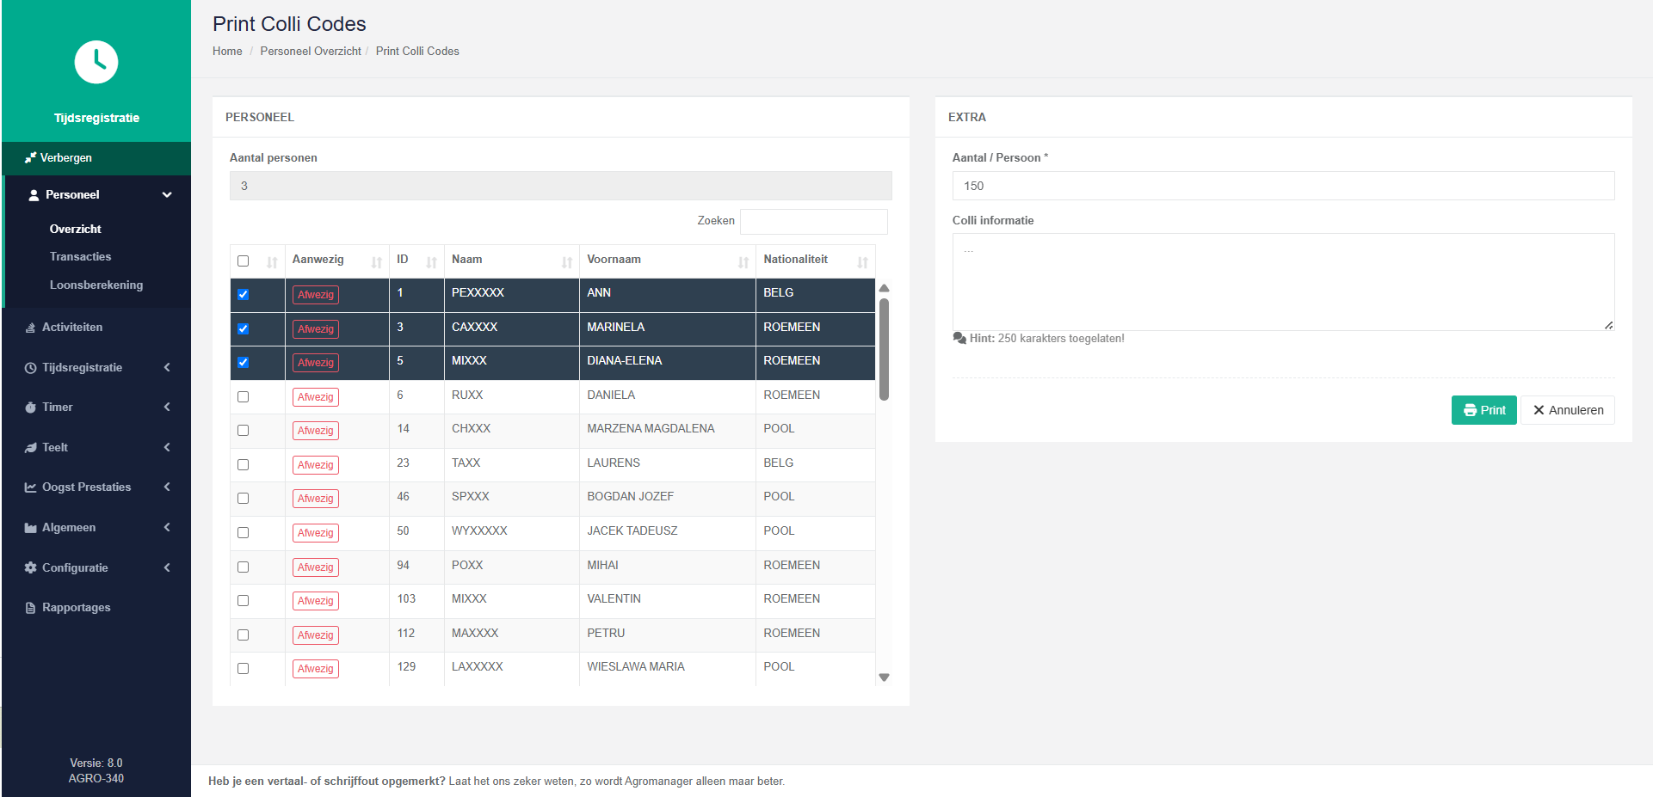Click the Print button
This screenshot has width=1653, height=797.
(1484, 410)
